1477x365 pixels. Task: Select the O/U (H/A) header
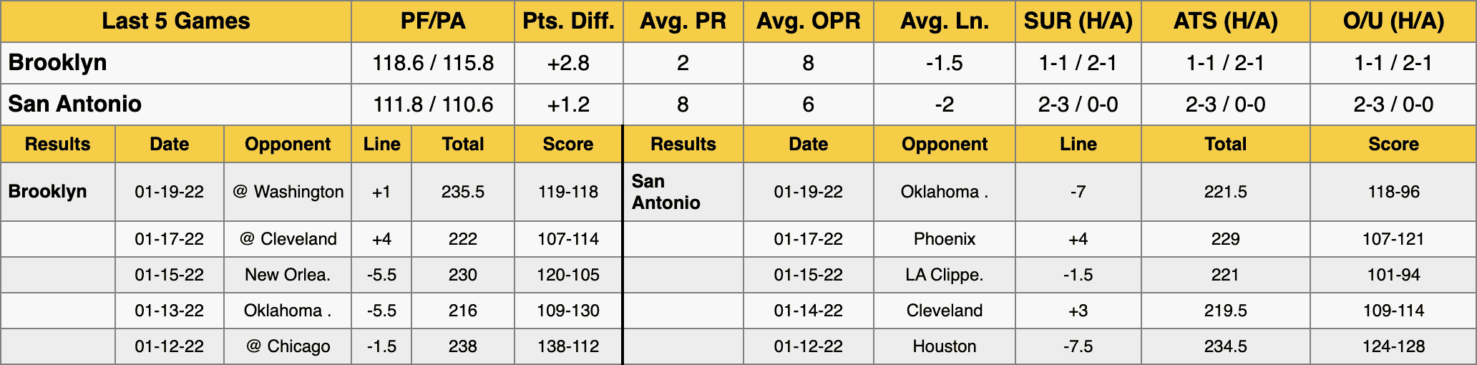click(1393, 21)
